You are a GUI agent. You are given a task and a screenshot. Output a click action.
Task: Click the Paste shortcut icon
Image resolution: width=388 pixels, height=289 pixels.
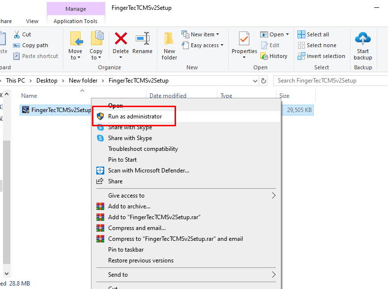(16, 56)
